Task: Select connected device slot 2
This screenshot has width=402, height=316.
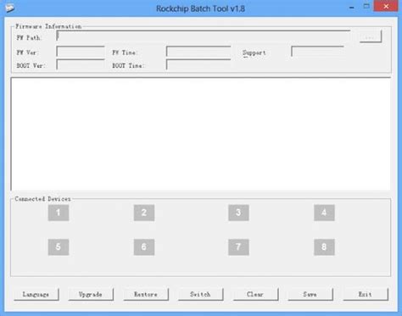Action: [144, 213]
